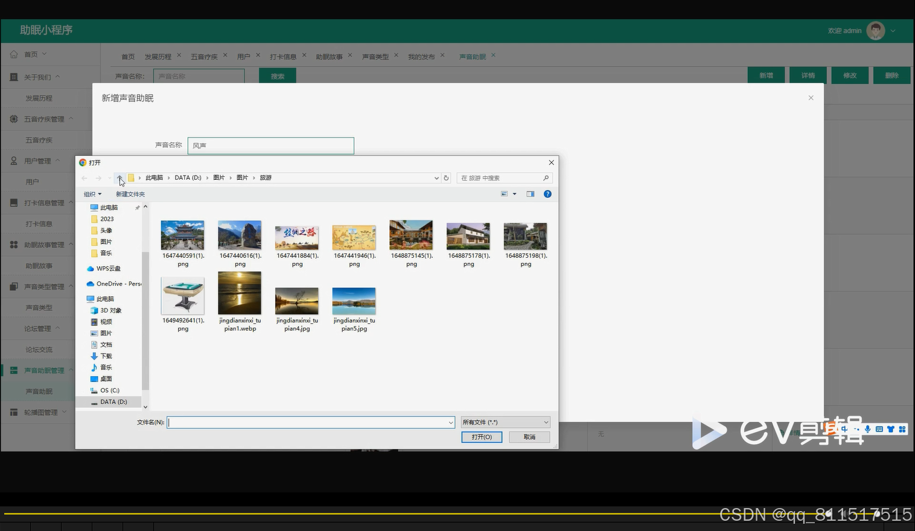Click the 文件名 filename input field

311,422
